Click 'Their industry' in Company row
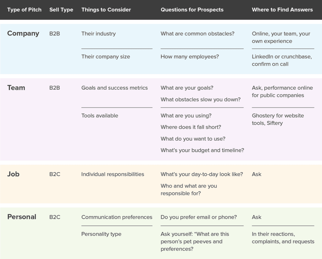322x259 pixels. [98, 34]
